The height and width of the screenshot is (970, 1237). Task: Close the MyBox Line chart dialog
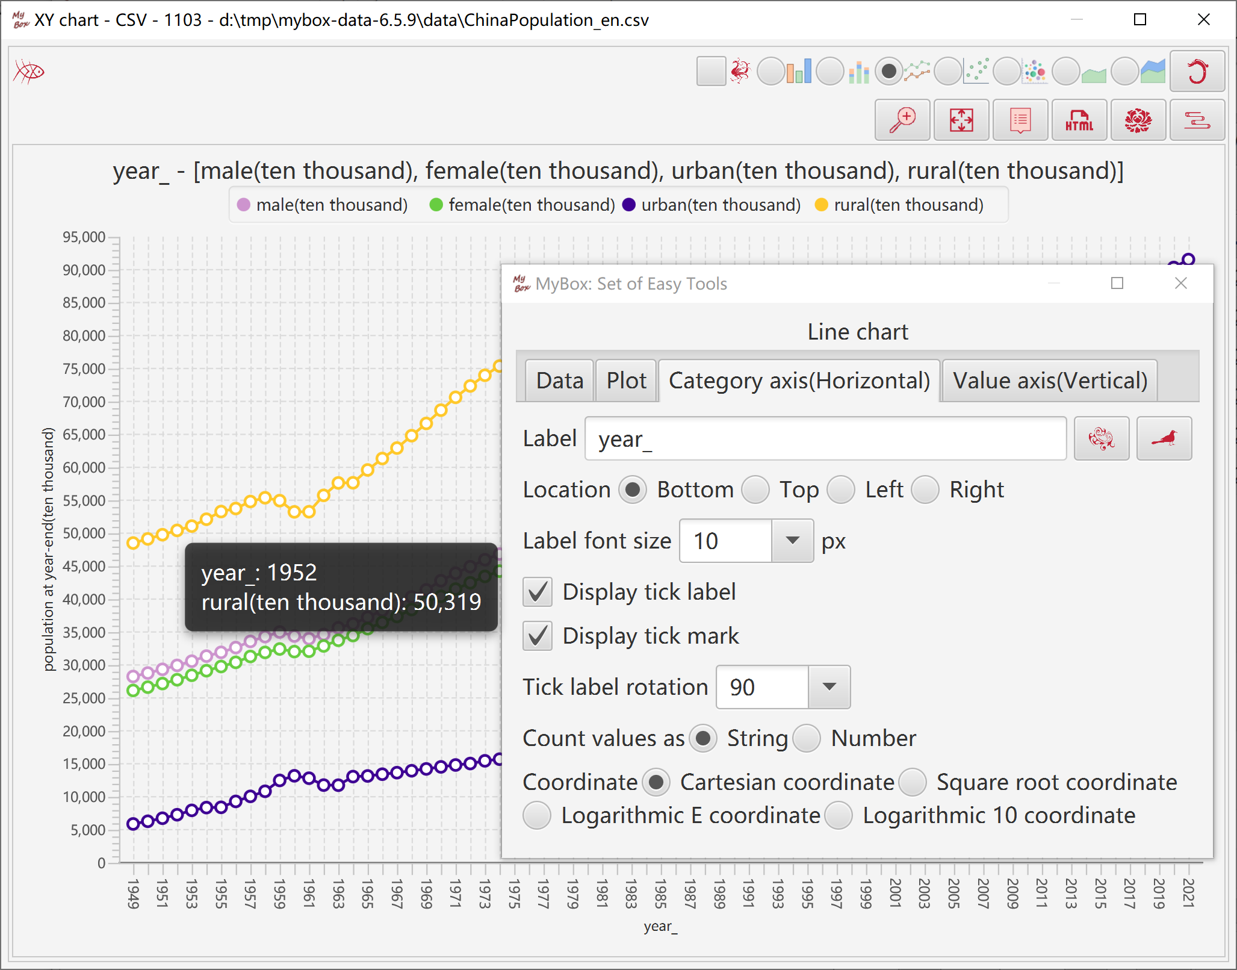[x=1181, y=283]
